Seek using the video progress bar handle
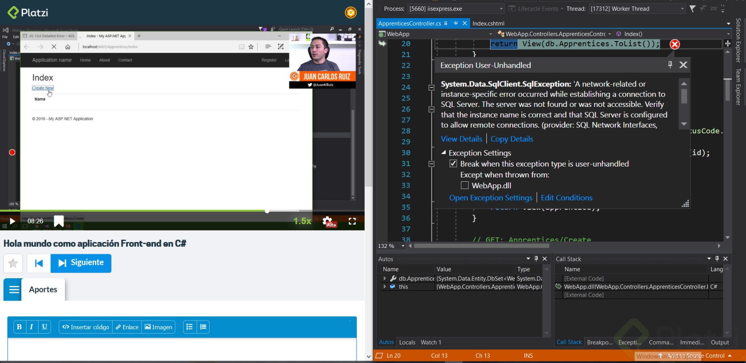Screen dimensions: 746x363 (267, 211)
